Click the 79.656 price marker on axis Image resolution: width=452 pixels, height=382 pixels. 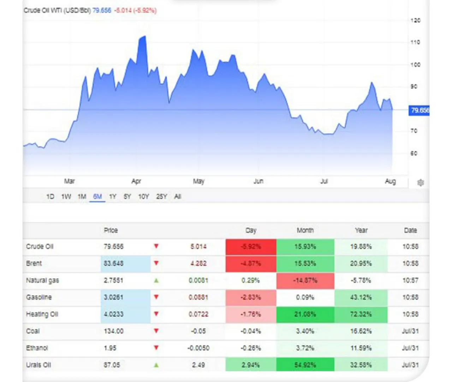point(419,110)
